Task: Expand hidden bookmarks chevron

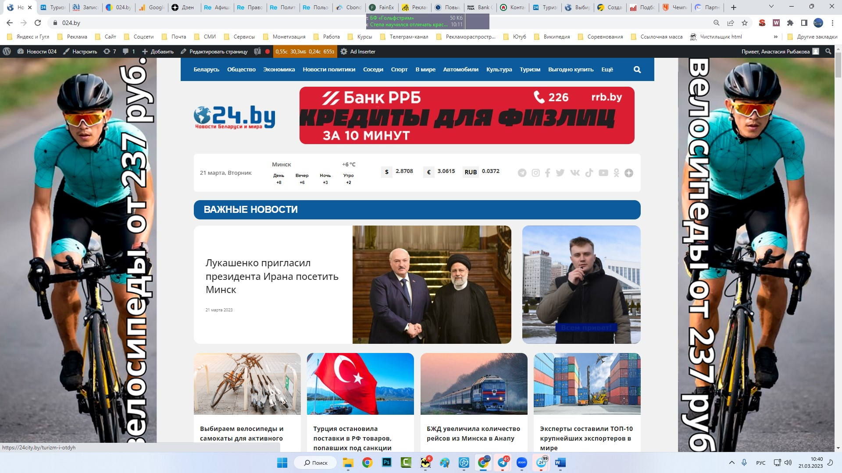Action: click(775, 37)
